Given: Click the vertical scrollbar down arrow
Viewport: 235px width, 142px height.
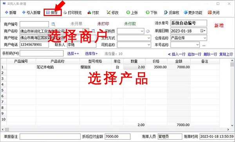Looking at the screenshot, I should pyautogui.click(x=232, y=126).
